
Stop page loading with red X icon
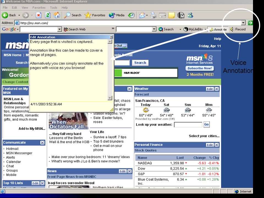pos(38,15)
